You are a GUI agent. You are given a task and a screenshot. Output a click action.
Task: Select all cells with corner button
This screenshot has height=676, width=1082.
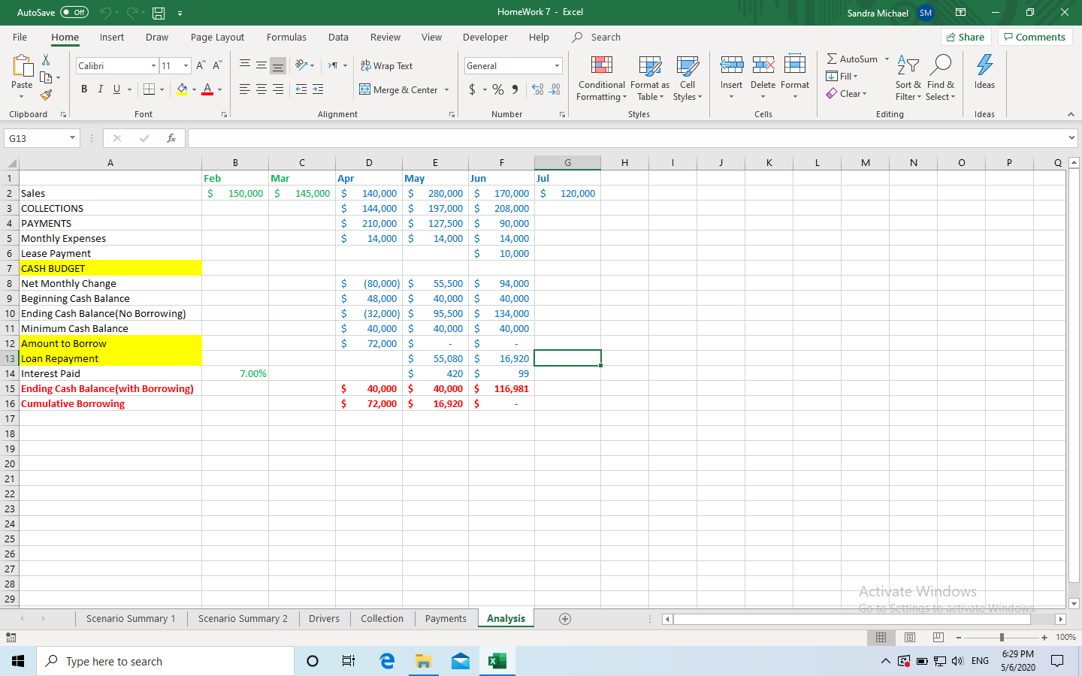pos(11,163)
